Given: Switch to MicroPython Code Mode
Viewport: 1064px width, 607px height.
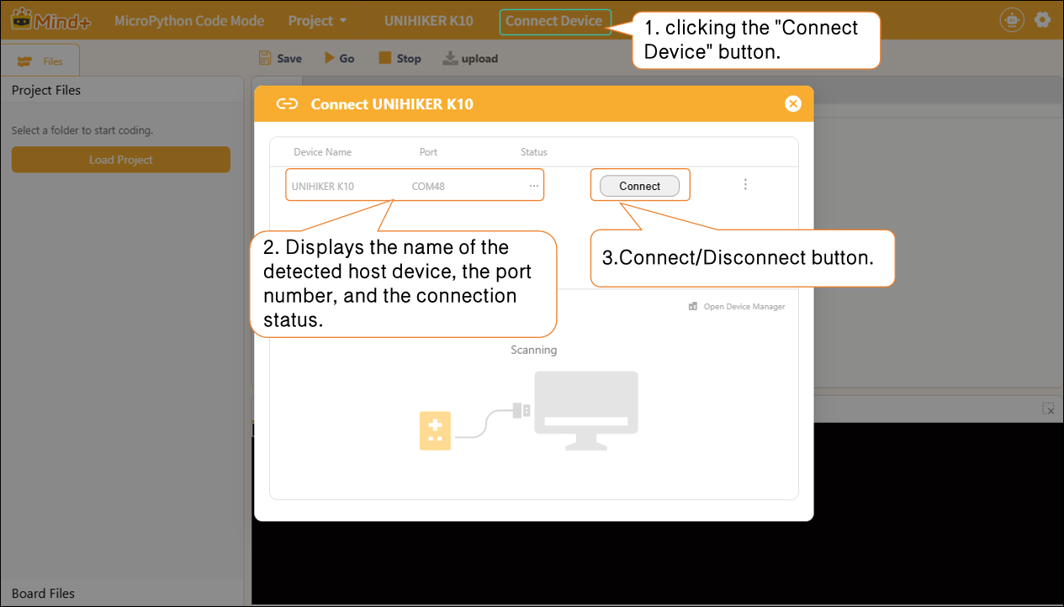Looking at the screenshot, I should (189, 21).
